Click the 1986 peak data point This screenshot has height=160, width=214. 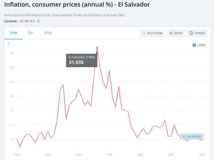[x=97, y=48]
